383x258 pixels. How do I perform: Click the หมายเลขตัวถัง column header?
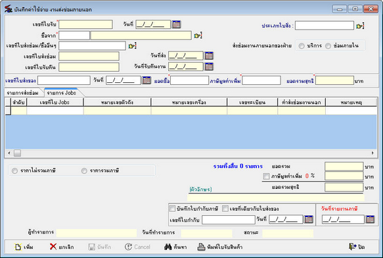point(117,102)
